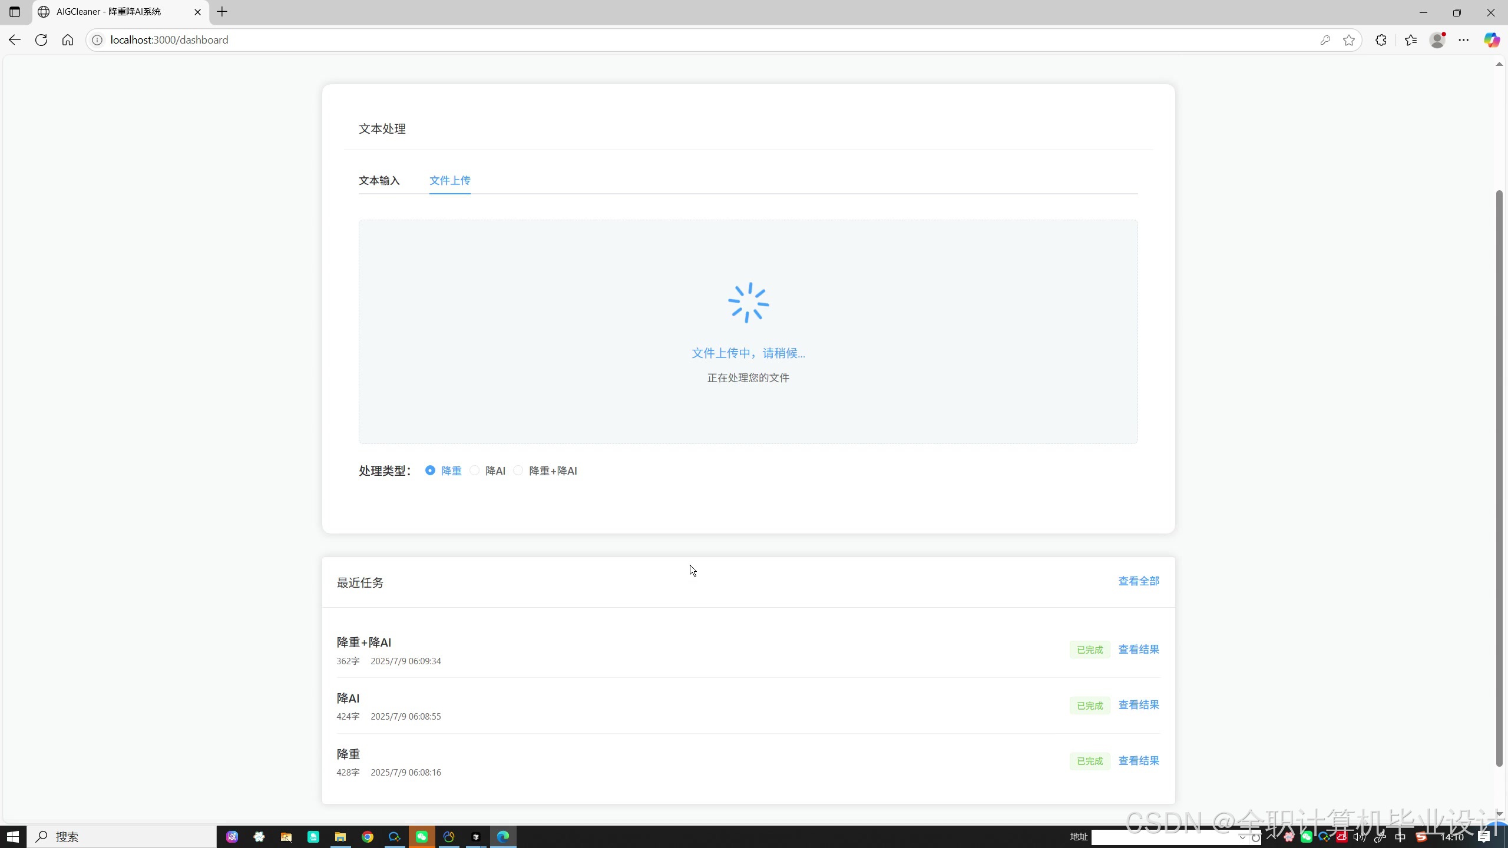1508x848 pixels.
Task: Switch to the 文件上传 tab
Action: (449, 180)
